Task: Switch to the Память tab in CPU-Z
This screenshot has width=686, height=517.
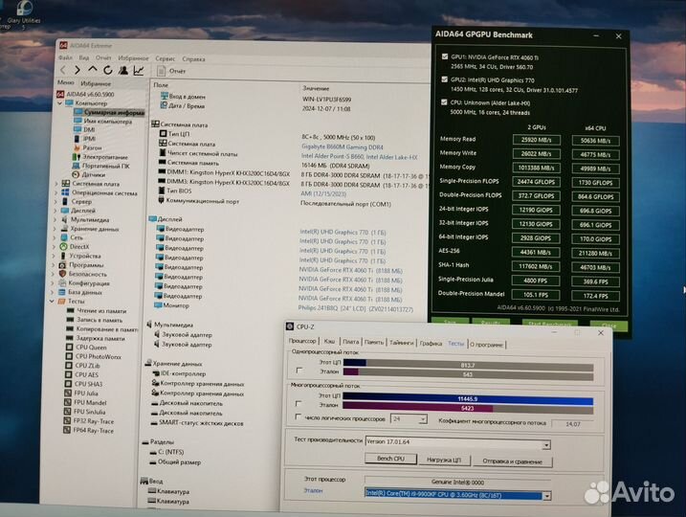Action: (374, 343)
